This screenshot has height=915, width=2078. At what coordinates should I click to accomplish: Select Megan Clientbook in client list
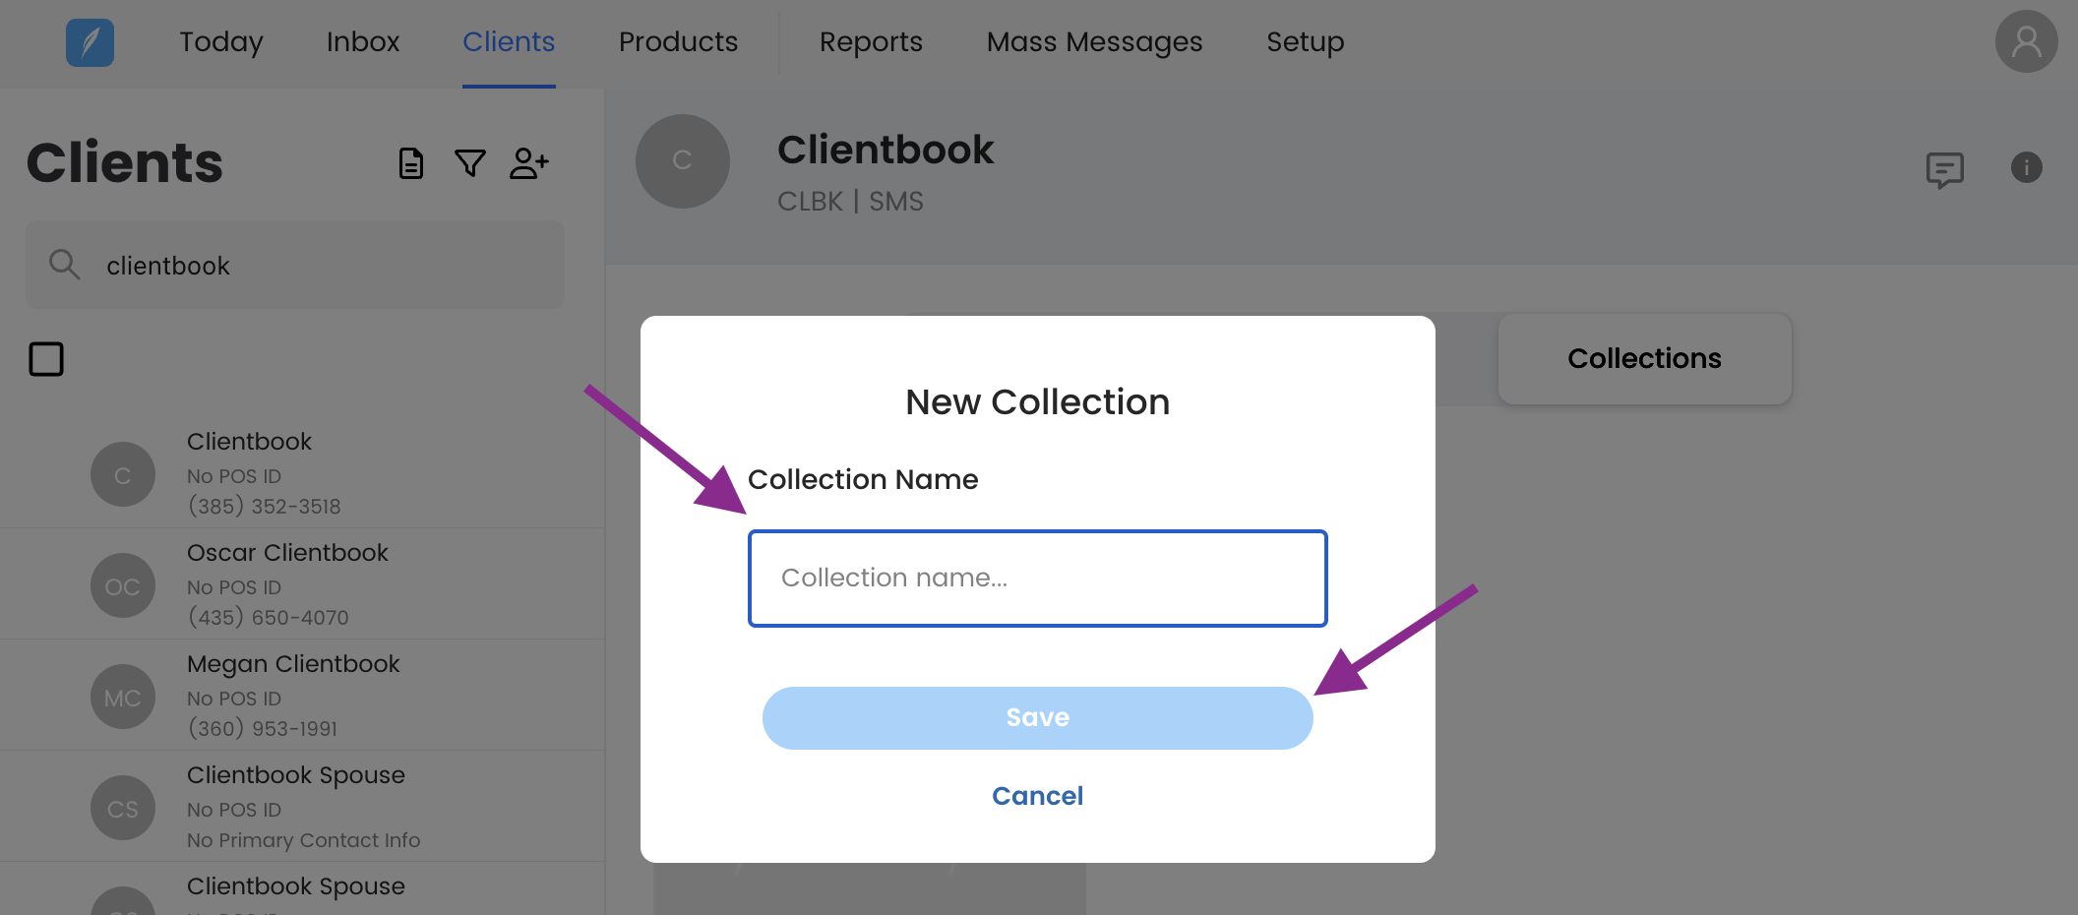(302, 696)
